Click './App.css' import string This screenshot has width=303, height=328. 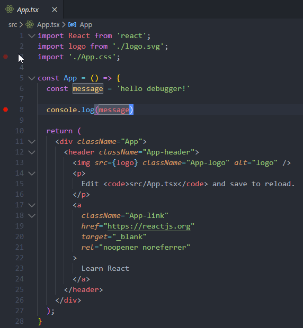click(92, 57)
